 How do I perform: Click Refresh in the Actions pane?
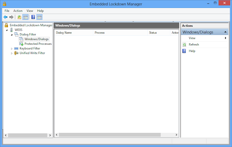(194, 44)
